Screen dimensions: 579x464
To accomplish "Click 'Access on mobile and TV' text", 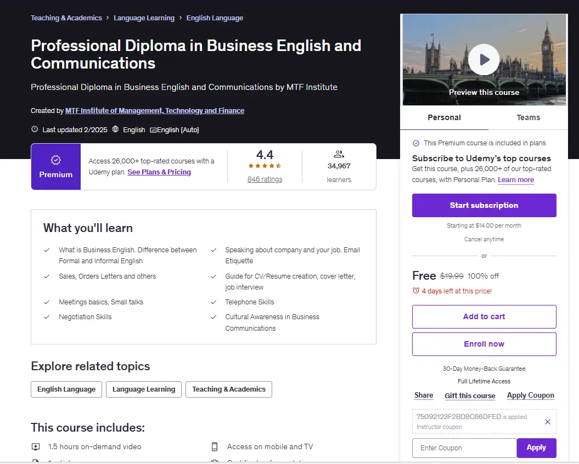I will 270,446.
